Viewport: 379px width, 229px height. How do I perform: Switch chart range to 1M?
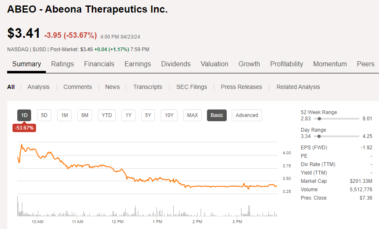tap(64, 115)
